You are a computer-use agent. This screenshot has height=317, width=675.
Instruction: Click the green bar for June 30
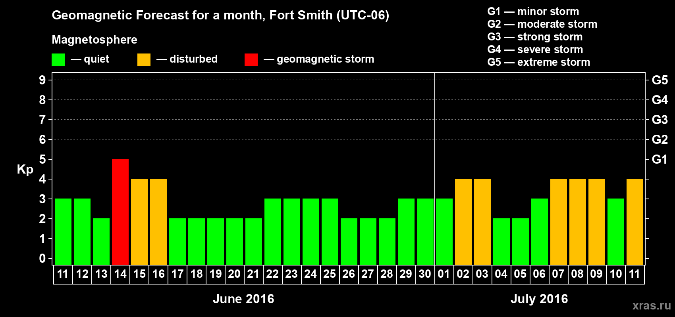point(425,231)
